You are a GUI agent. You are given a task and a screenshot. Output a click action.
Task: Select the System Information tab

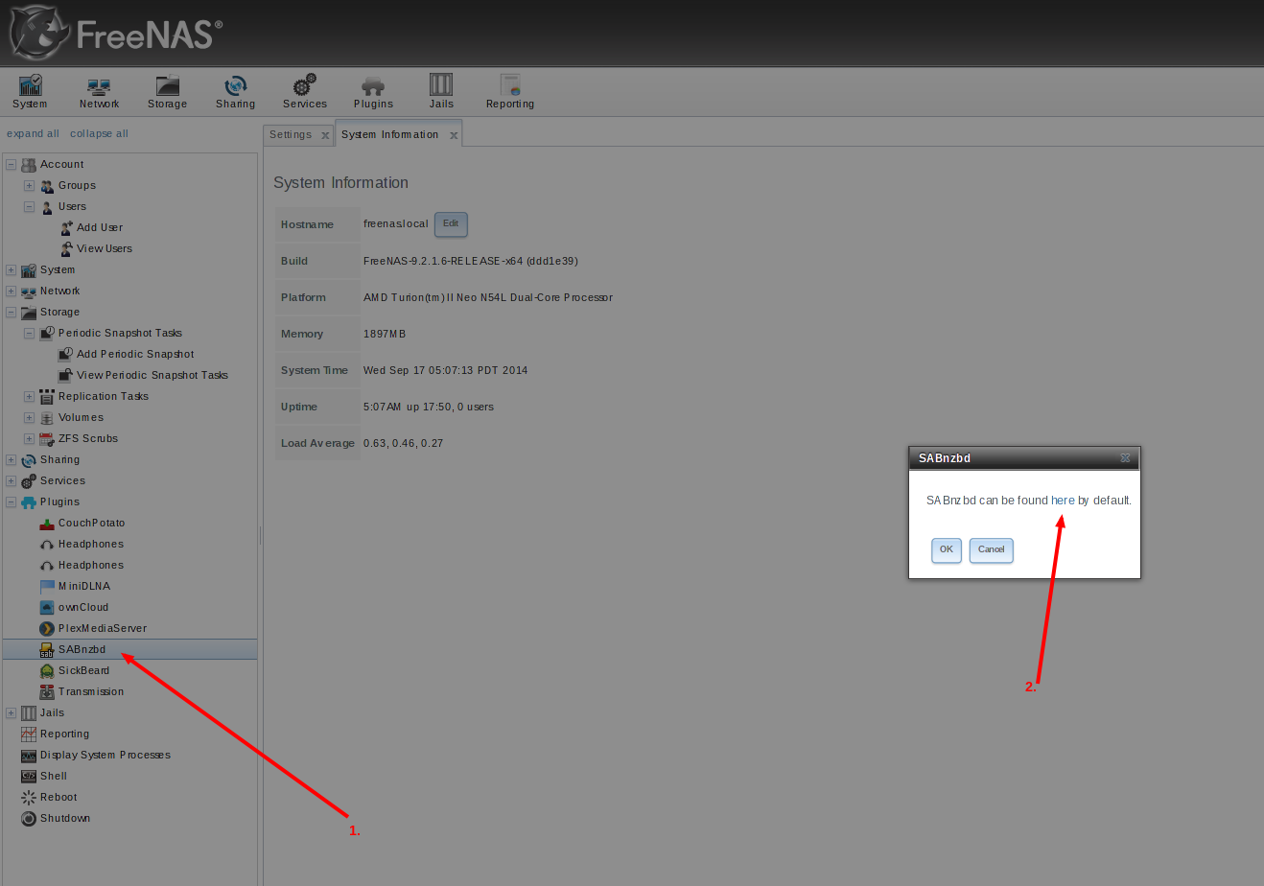(389, 135)
